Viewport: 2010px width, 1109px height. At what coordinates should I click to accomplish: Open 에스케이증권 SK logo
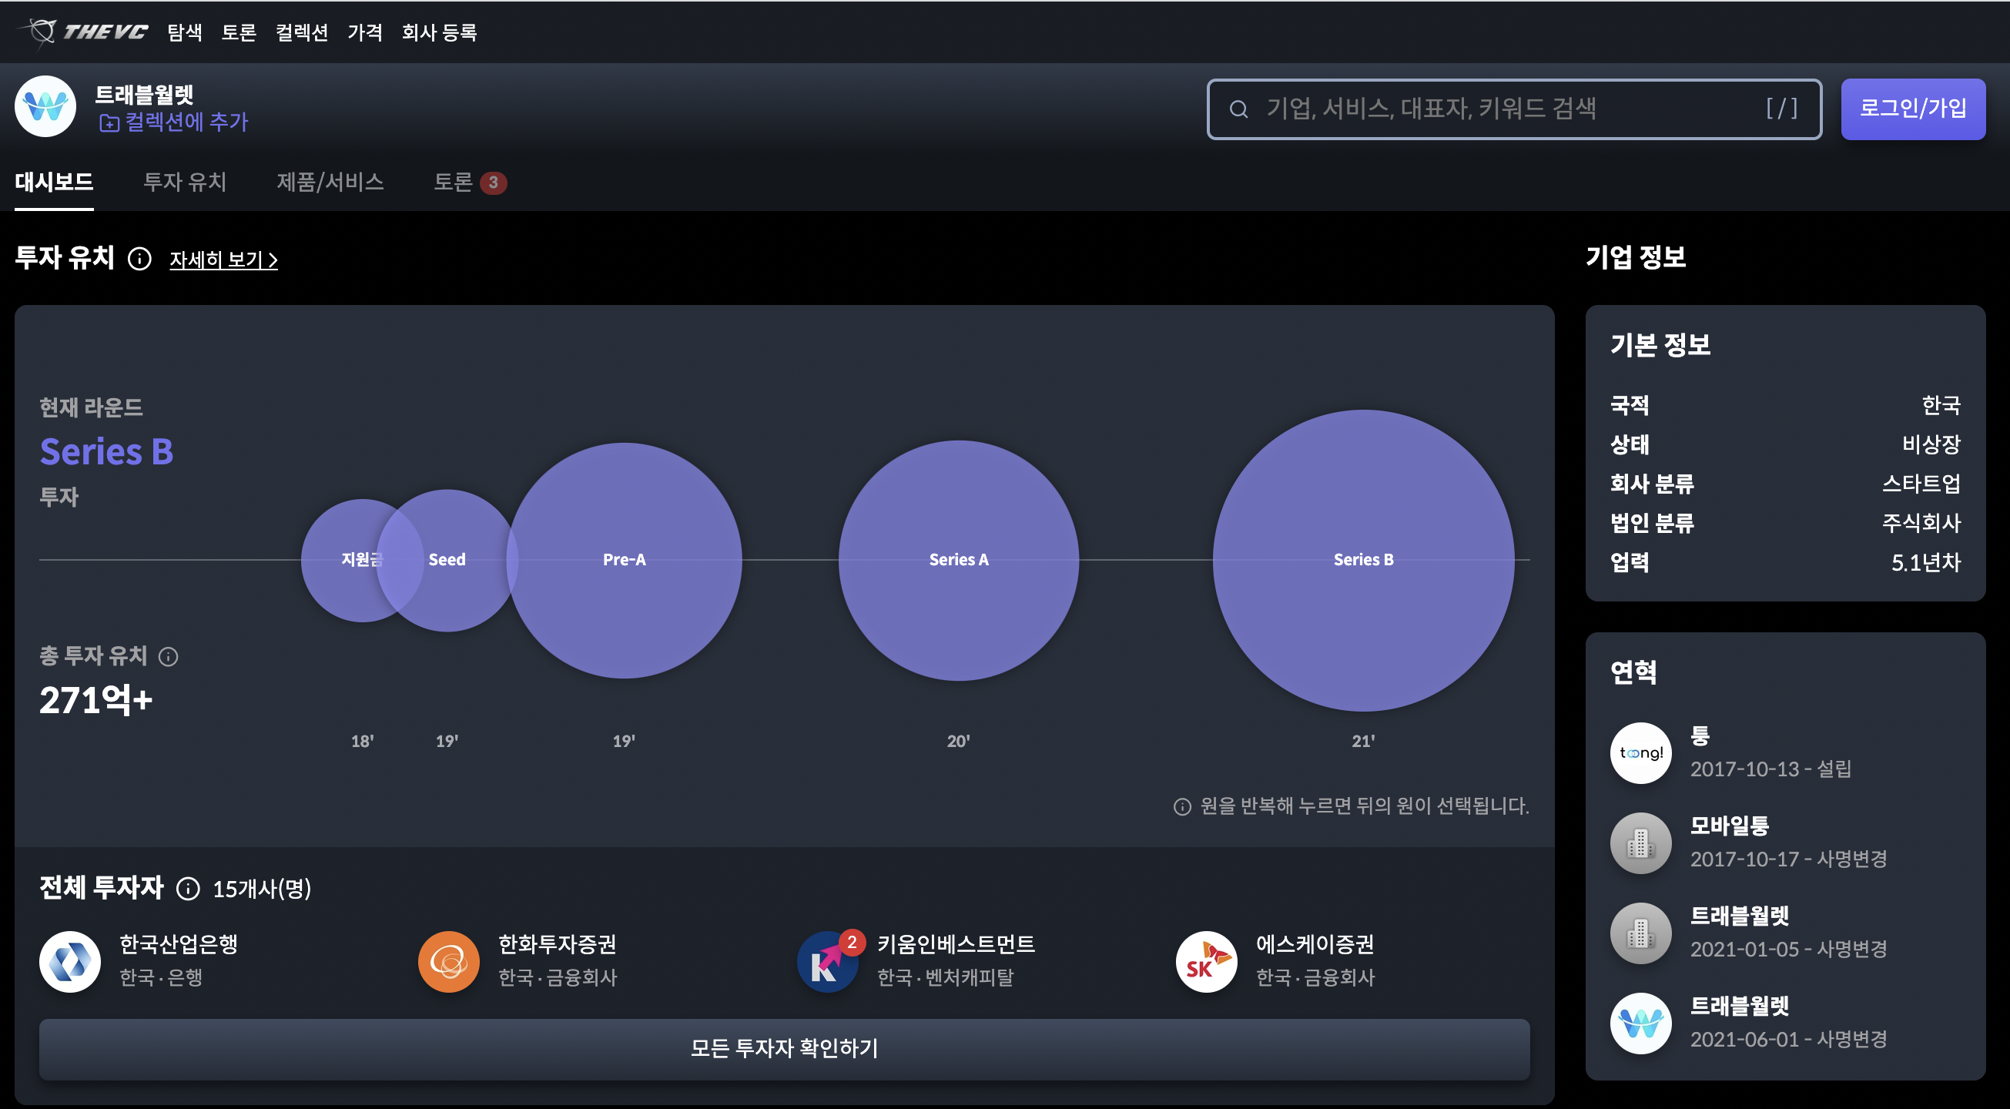[1206, 961]
